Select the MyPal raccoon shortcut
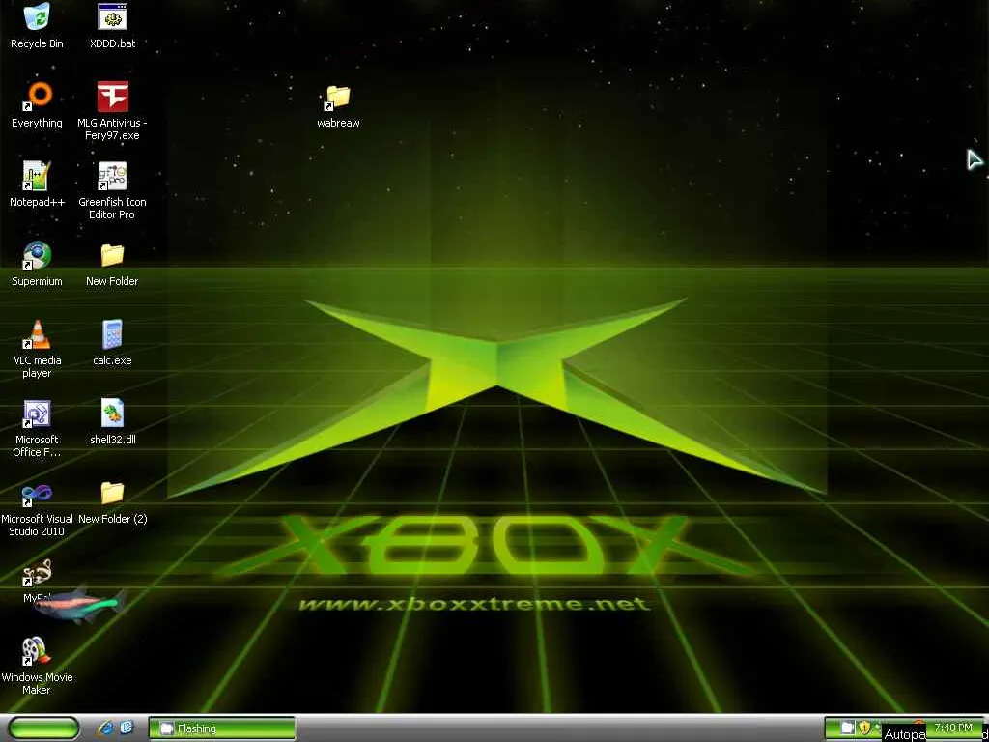The width and height of the screenshot is (989, 742). point(37,573)
